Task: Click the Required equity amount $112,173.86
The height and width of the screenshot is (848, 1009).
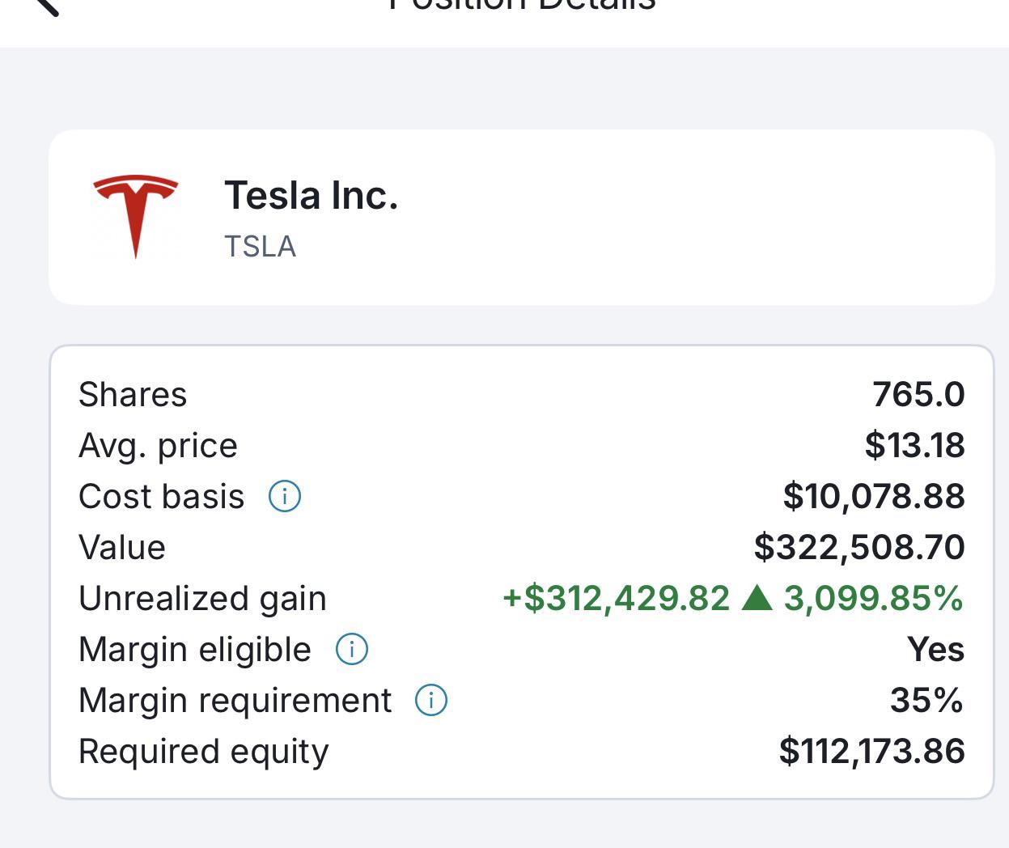Action: [872, 751]
